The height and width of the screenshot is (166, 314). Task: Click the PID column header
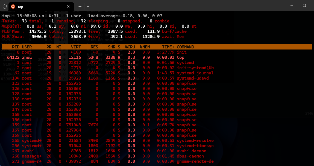coord(16,47)
